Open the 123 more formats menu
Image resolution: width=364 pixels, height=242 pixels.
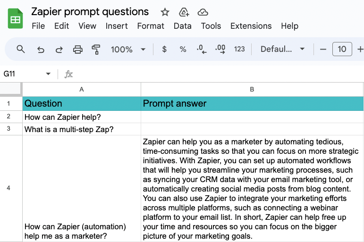[x=239, y=49]
